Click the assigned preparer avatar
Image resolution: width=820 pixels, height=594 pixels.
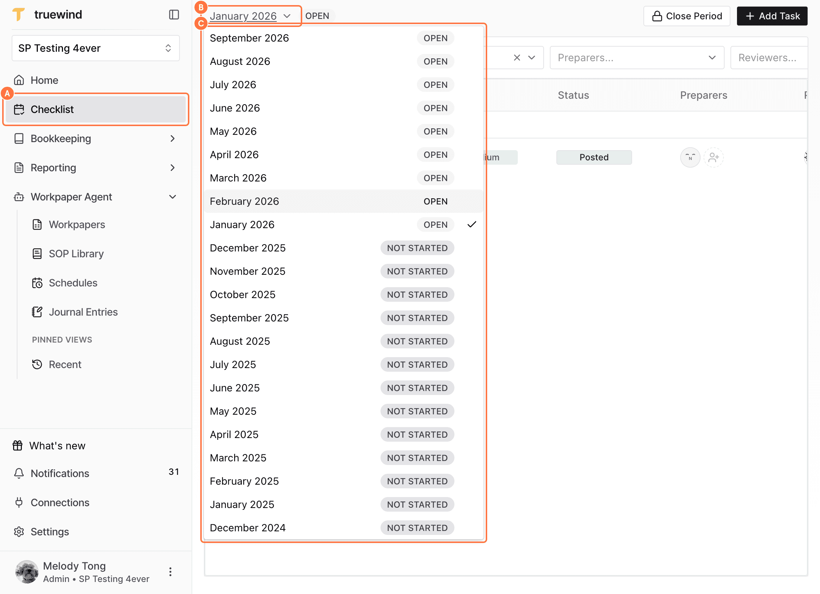690,157
